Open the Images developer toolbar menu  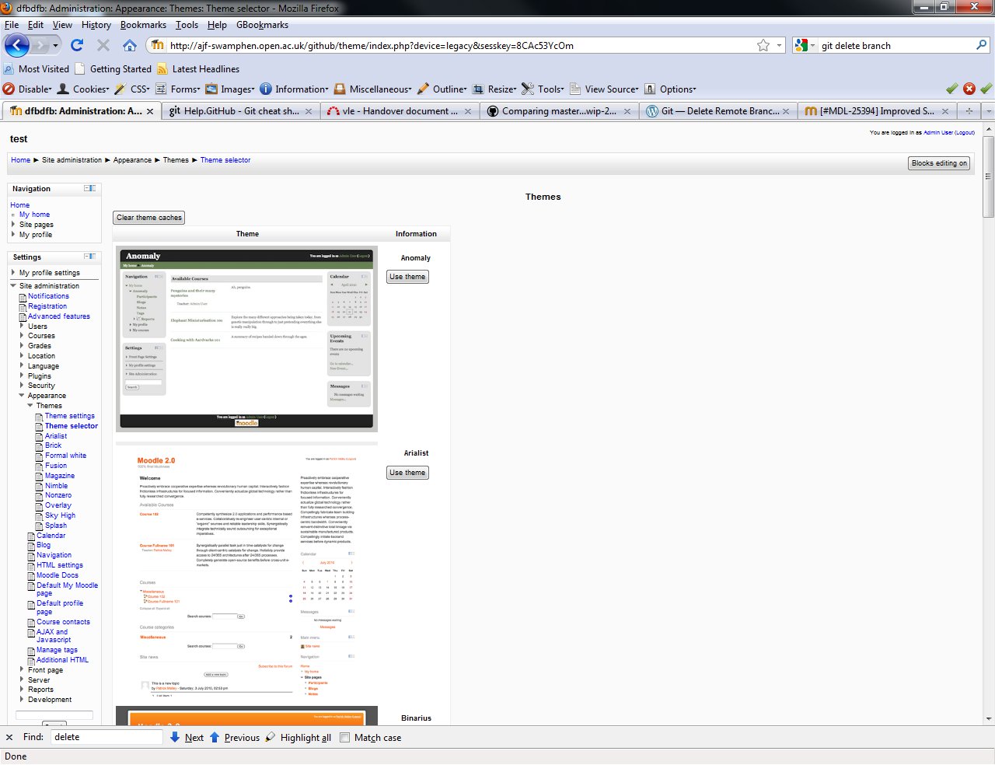(x=229, y=89)
